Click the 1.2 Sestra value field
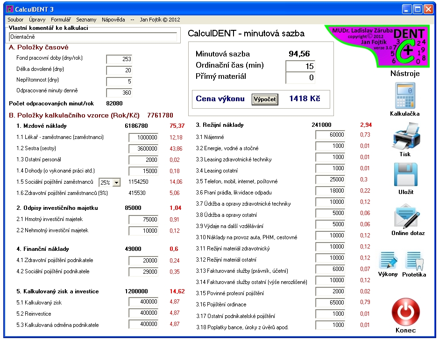 [143, 148]
